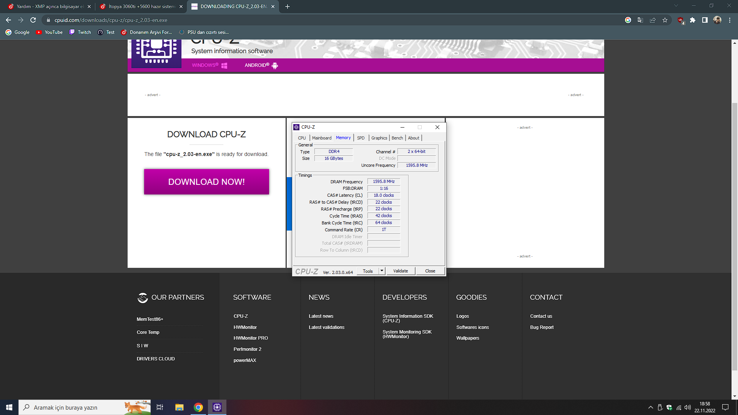Reload the cpuid.com page
The width and height of the screenshot is (738, 415).
tap(33, 20)
